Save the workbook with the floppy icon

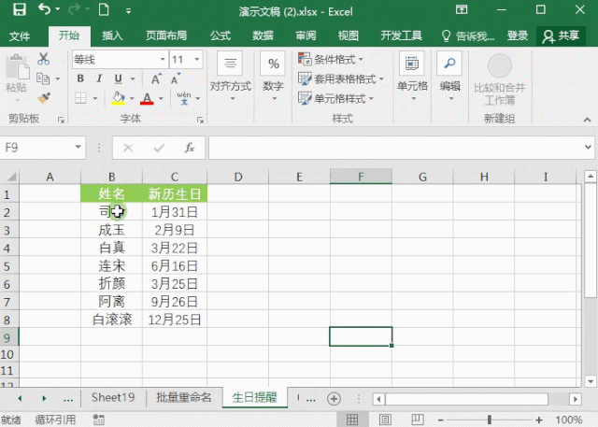pos(19,9)
